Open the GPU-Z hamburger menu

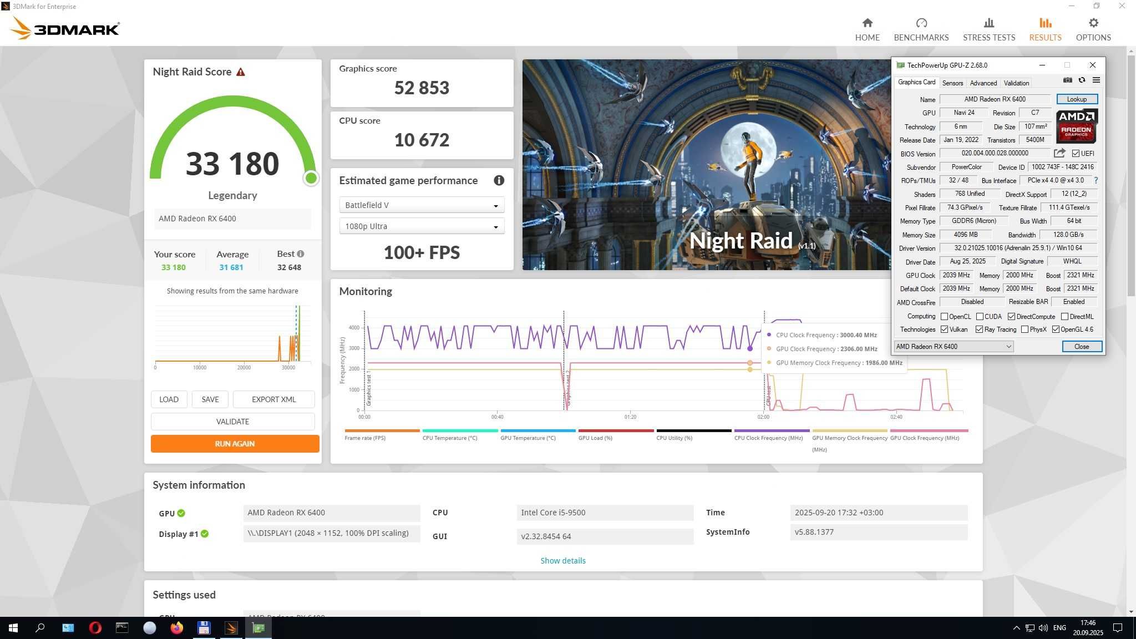1096,80
